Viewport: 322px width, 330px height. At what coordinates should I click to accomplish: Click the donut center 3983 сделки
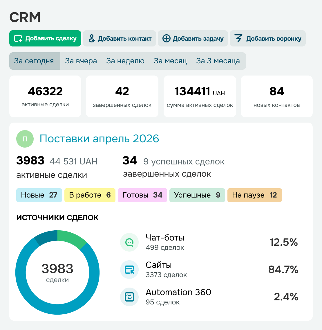point(57,272)
